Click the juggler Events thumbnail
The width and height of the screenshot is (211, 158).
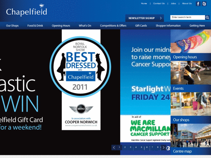[x=191, y=73]
